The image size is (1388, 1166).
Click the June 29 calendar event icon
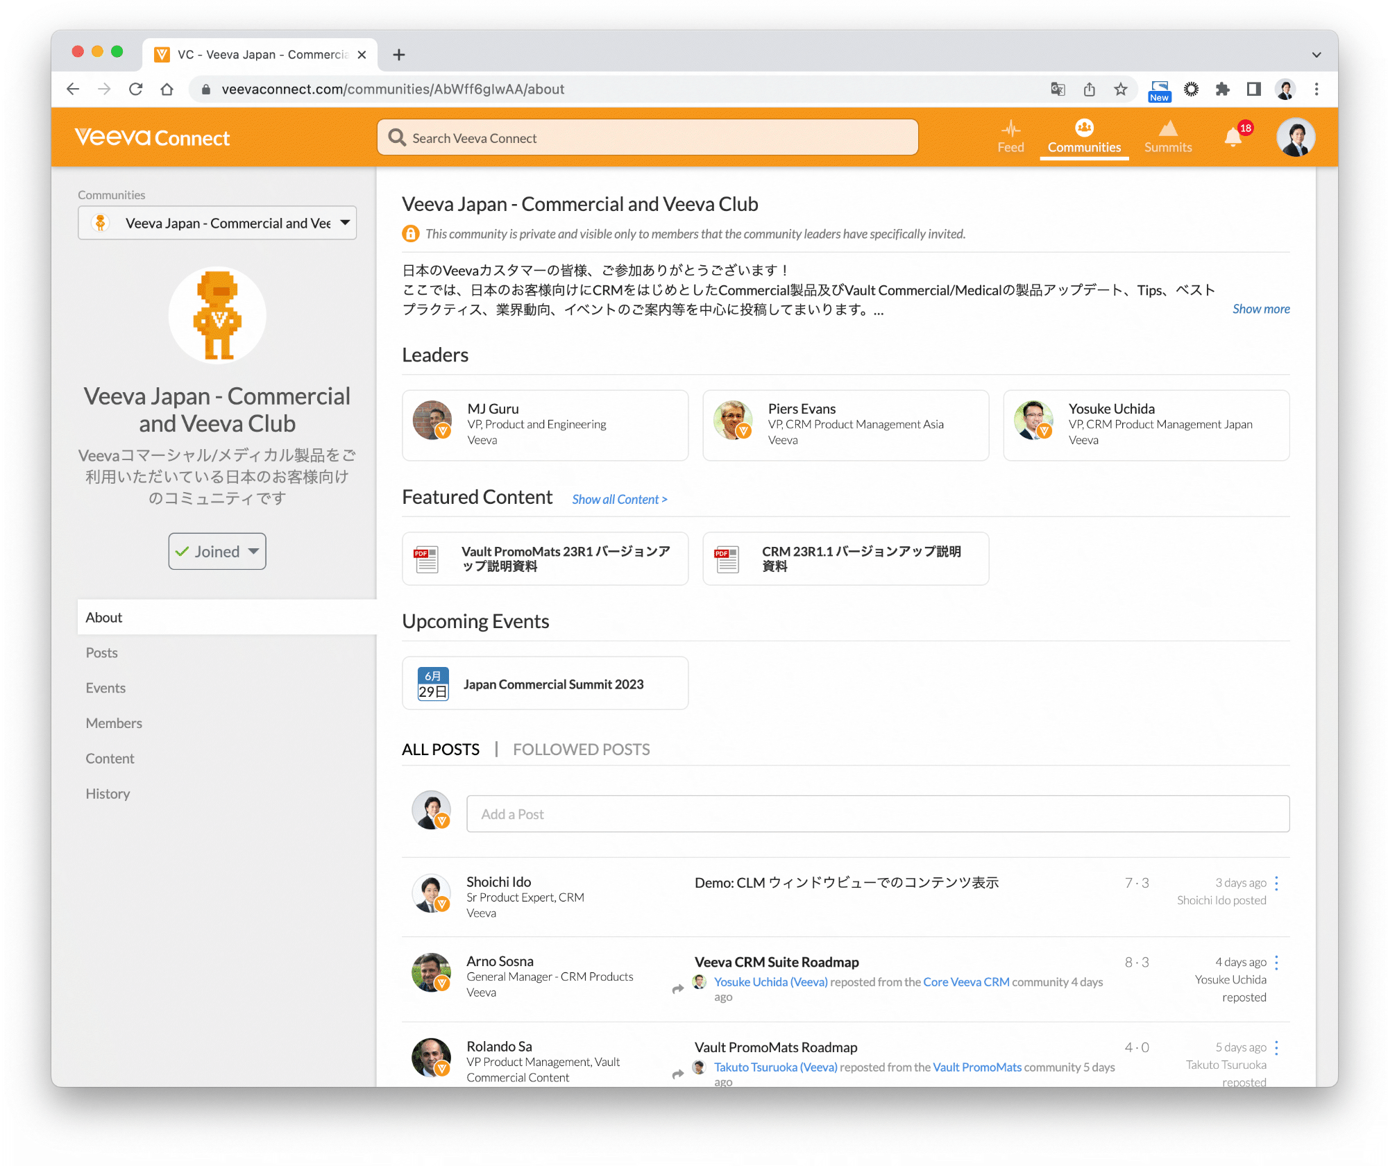click(433, 684)
